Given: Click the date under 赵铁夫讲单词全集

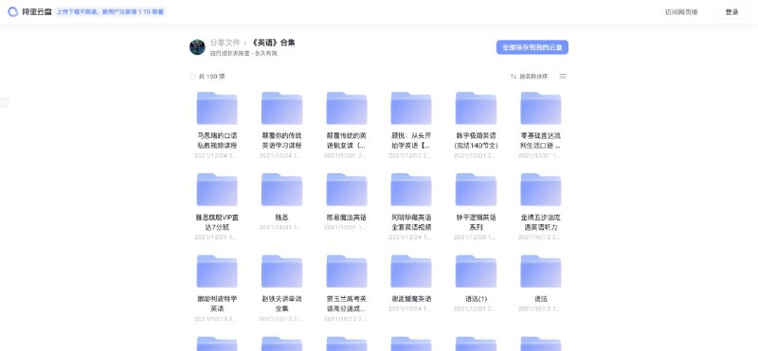Looking at the screenshot, I should [x=281, y=319].
